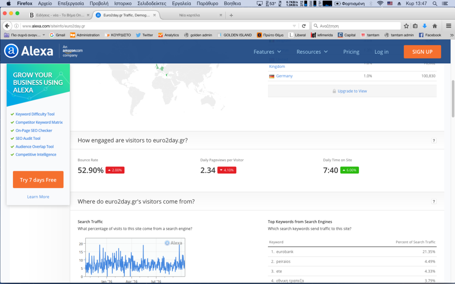
Task: Focus the address bar URL field
Action: (x=157, y=26)
